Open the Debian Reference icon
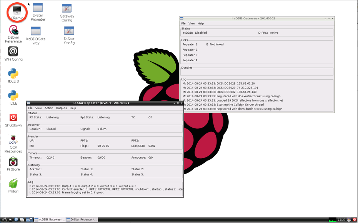The height and width of the screenshot is (223, 358). pos(13,30)
